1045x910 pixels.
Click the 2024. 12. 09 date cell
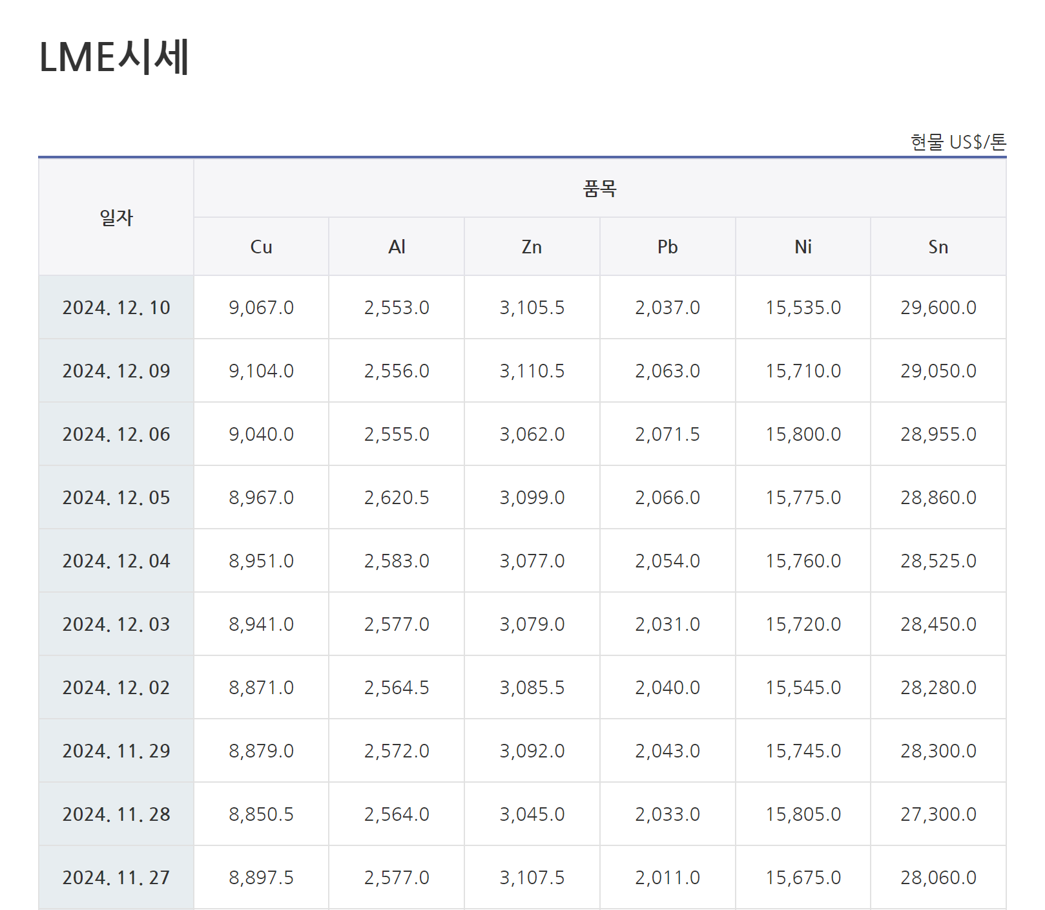116,371
